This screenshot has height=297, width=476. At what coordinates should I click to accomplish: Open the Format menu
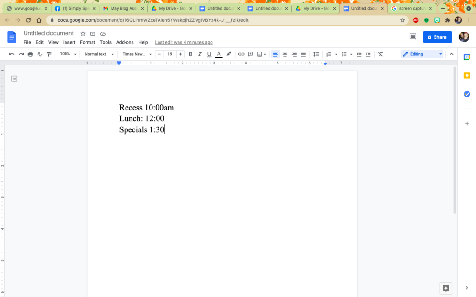tap(87, 42)
